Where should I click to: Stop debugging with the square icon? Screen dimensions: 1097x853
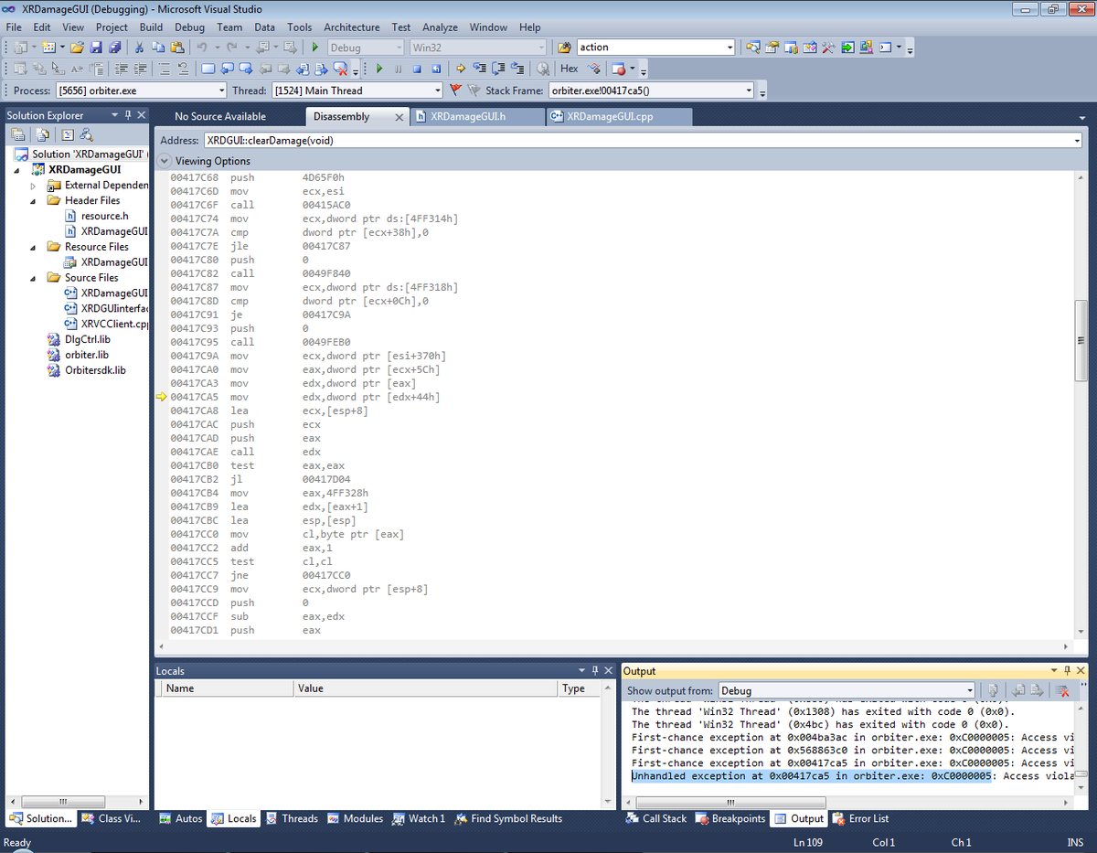417,69
